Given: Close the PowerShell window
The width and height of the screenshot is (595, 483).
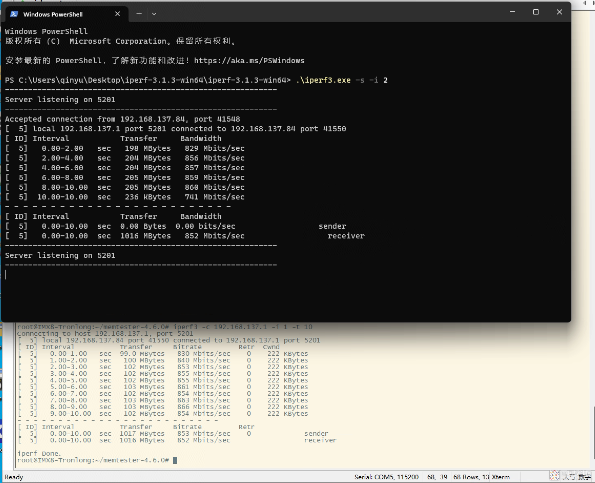Looking at the screenshot, I should pos(559,12).
